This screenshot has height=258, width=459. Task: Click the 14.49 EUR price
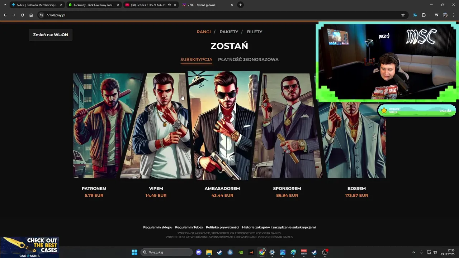(x=156, y=196)
